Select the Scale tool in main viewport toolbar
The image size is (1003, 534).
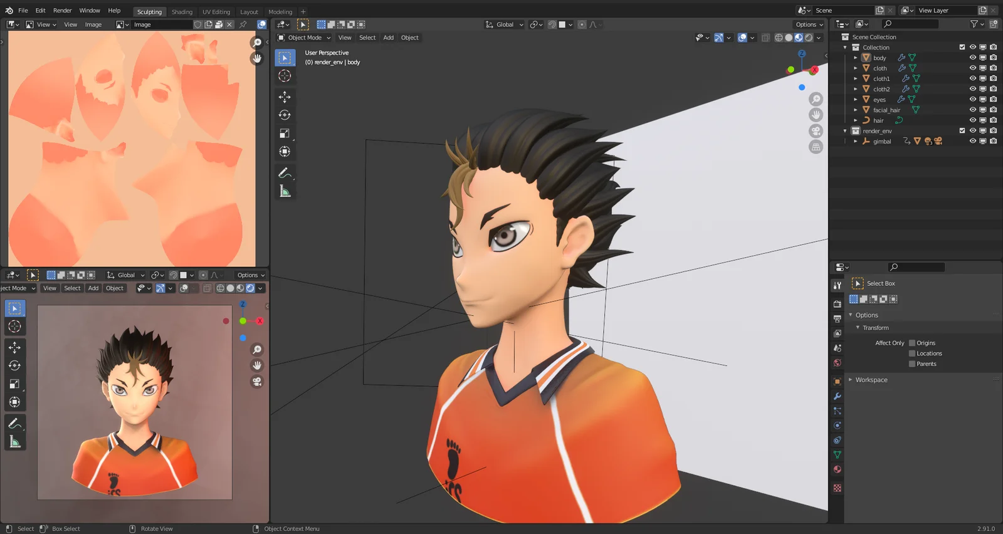285,133
